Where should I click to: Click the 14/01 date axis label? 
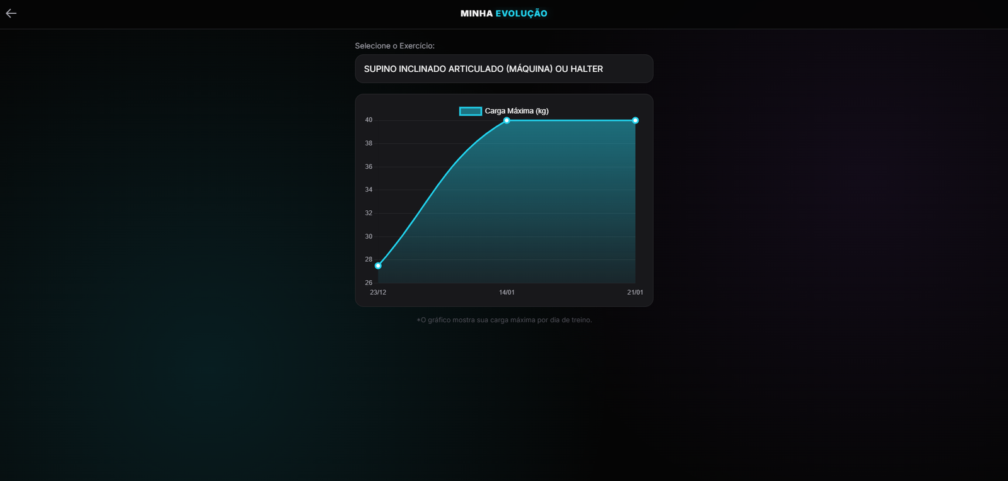(x=507, y=293)
